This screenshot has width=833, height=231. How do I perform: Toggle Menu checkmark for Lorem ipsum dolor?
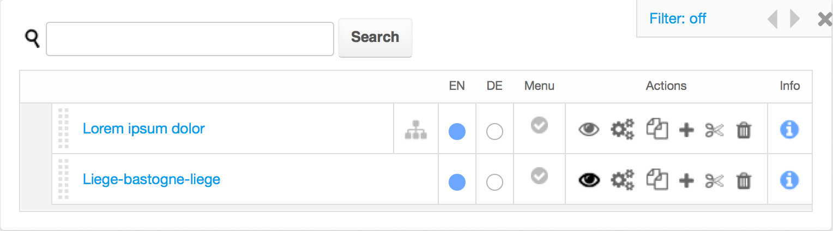[539, 126]
